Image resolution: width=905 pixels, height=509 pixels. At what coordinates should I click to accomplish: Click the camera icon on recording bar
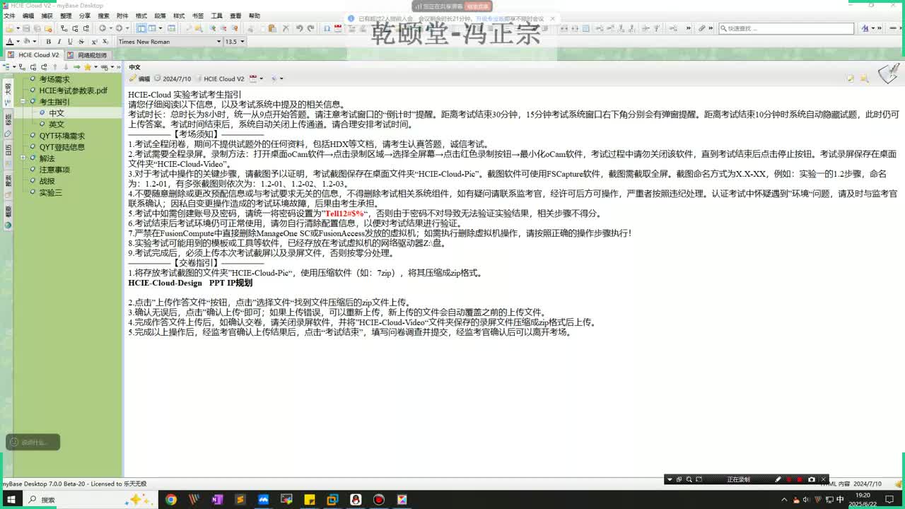[x=811, y=479]
